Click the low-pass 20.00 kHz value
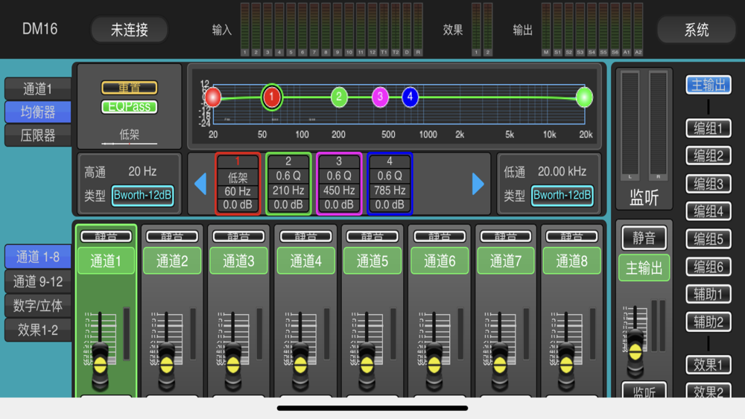 click(x=562, y=171)
